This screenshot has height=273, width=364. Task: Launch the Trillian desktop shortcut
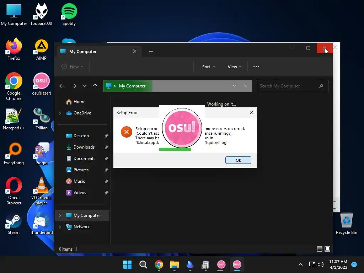(41, 119)
